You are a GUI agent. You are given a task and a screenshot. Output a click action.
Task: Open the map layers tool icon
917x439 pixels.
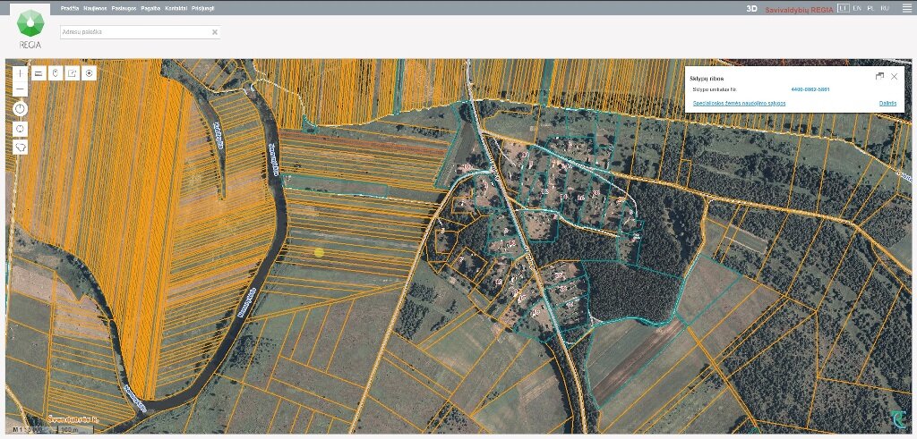39,73
